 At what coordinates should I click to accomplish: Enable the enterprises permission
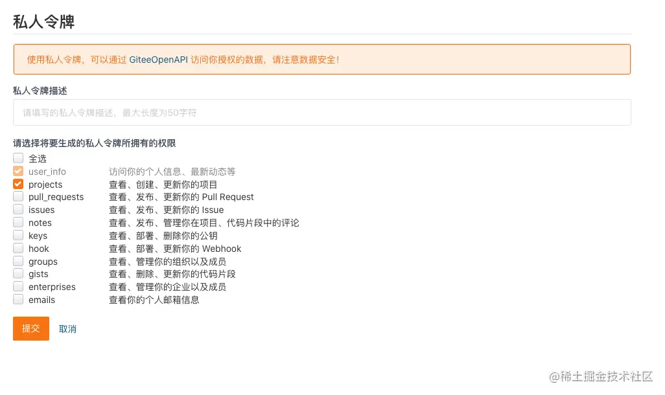(x=17, y=287)
